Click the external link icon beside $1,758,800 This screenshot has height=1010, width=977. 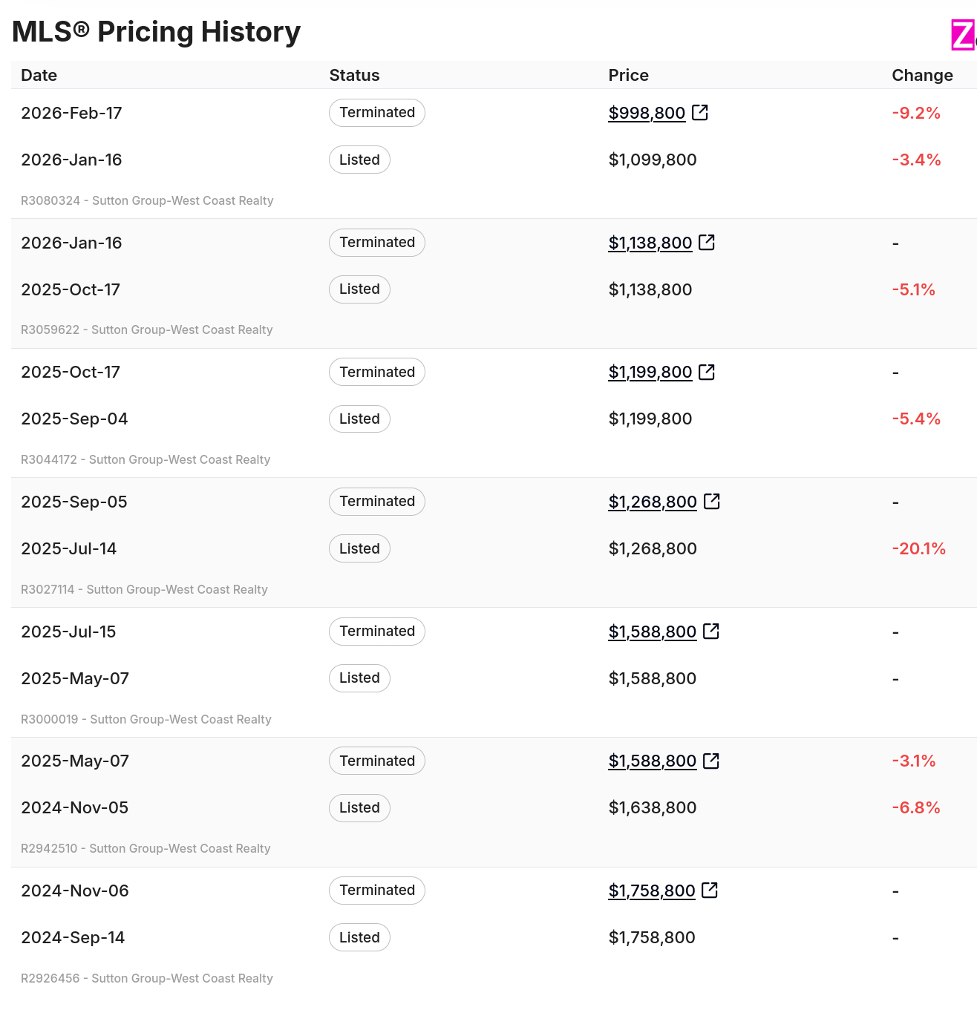710,891
